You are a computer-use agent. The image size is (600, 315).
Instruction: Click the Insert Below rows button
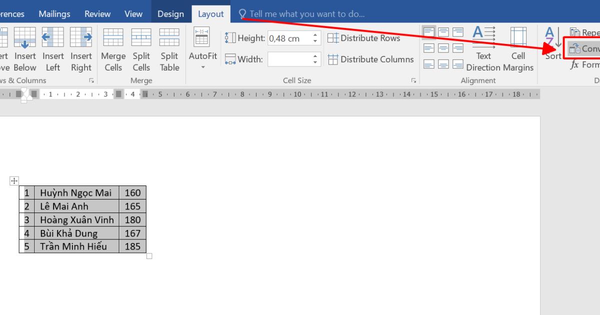click(25, 49)
